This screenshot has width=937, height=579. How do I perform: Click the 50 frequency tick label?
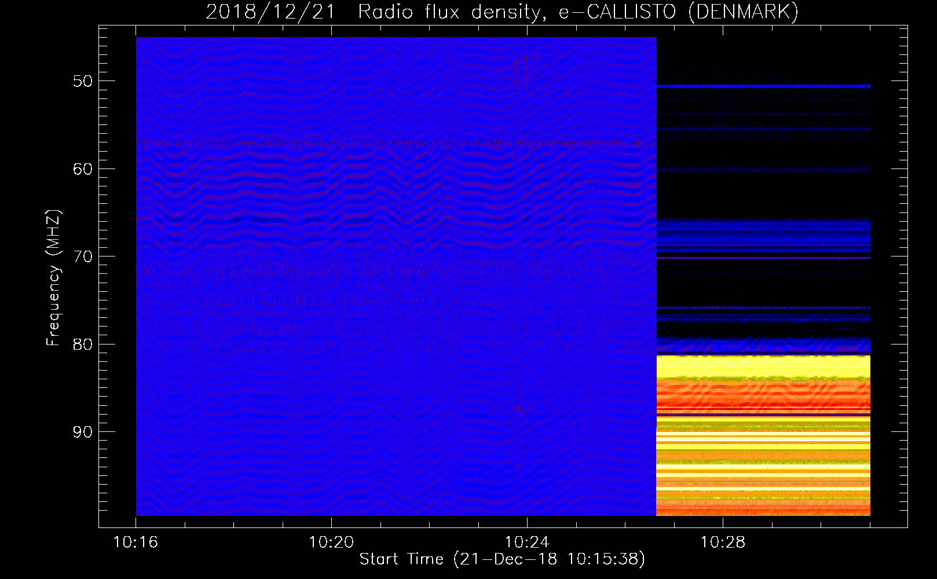[x=83, y=81]
